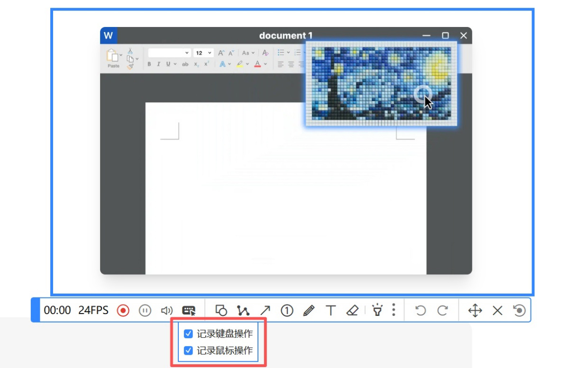Uncheck 记录鼠标操作 checkbox
This screenshot has height=368, width=569.
point(188,350)
